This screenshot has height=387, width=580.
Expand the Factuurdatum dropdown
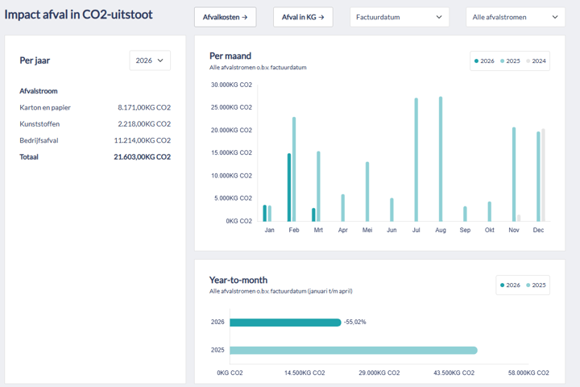400,17
